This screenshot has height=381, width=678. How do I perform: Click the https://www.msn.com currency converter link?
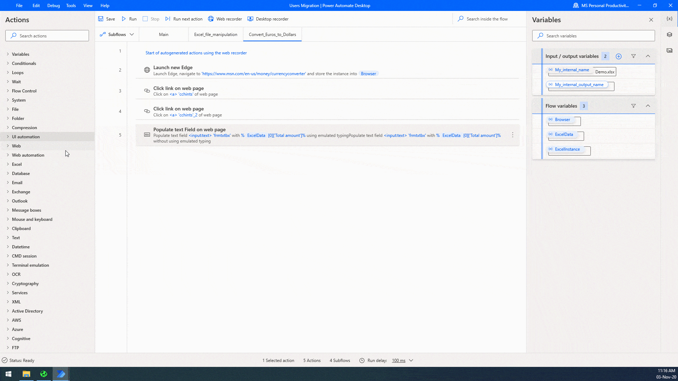pos(254,73)
